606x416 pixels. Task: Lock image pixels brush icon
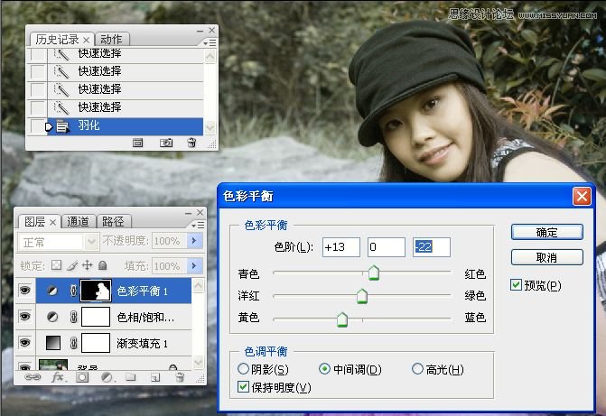pyautogui.click(x=72, y=265)
